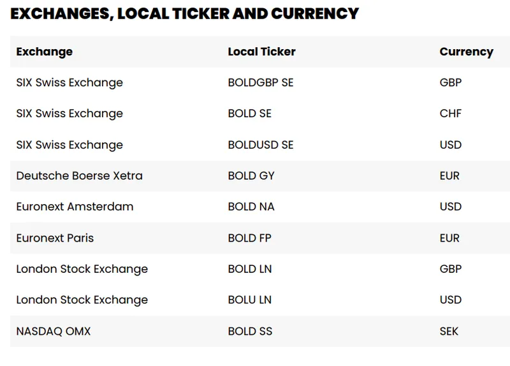Click Euronext Amsterdam exchange name
Viewport: 510px width, 366px height.
pos(75,207)
